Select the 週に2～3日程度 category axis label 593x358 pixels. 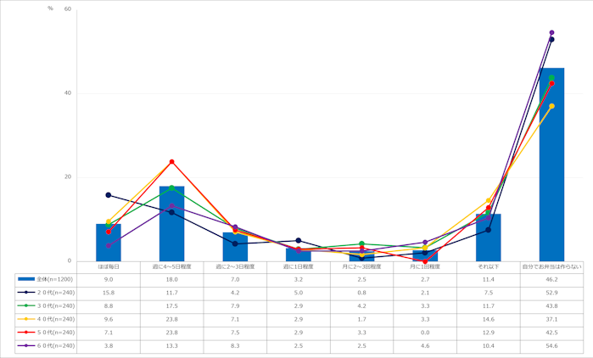pyautogui.click(x=235, y=266)
